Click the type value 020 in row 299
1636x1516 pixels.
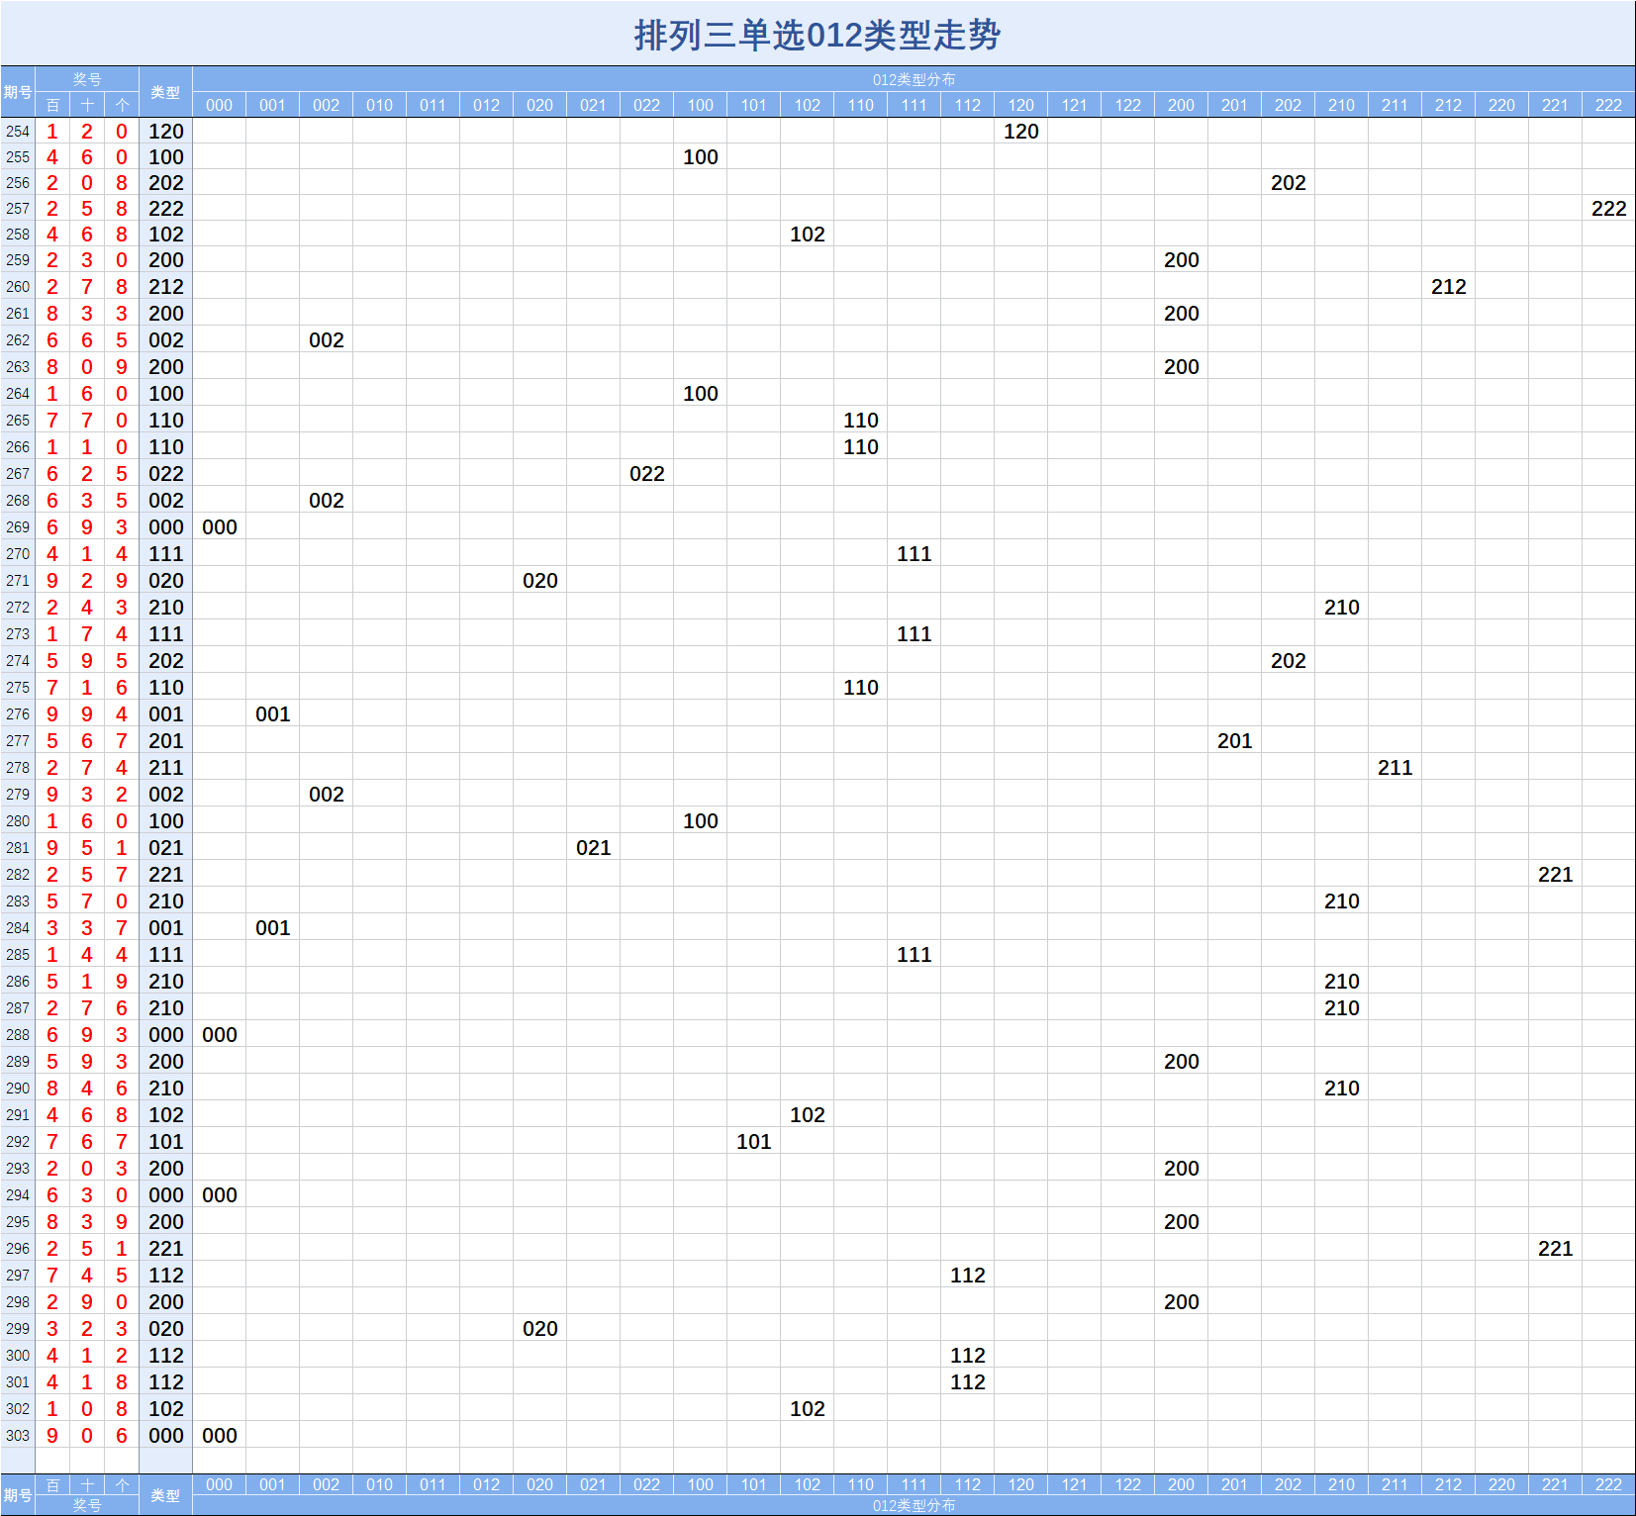pyautogui.click(x=165, y=1328)
